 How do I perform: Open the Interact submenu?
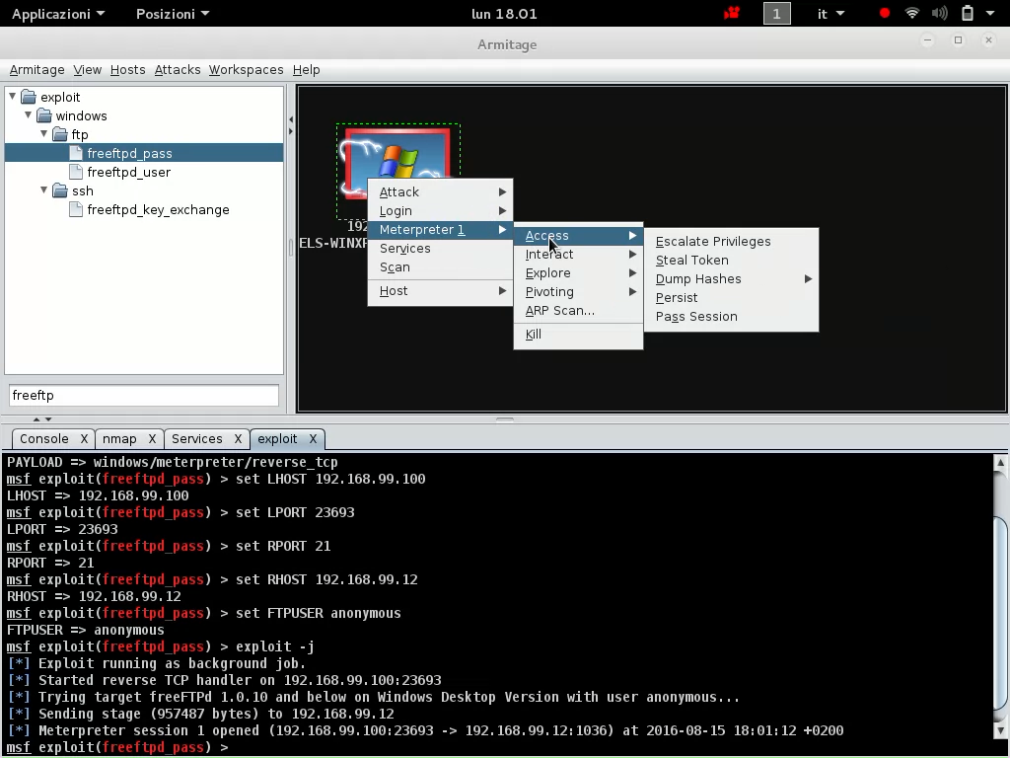click(578, 255)
